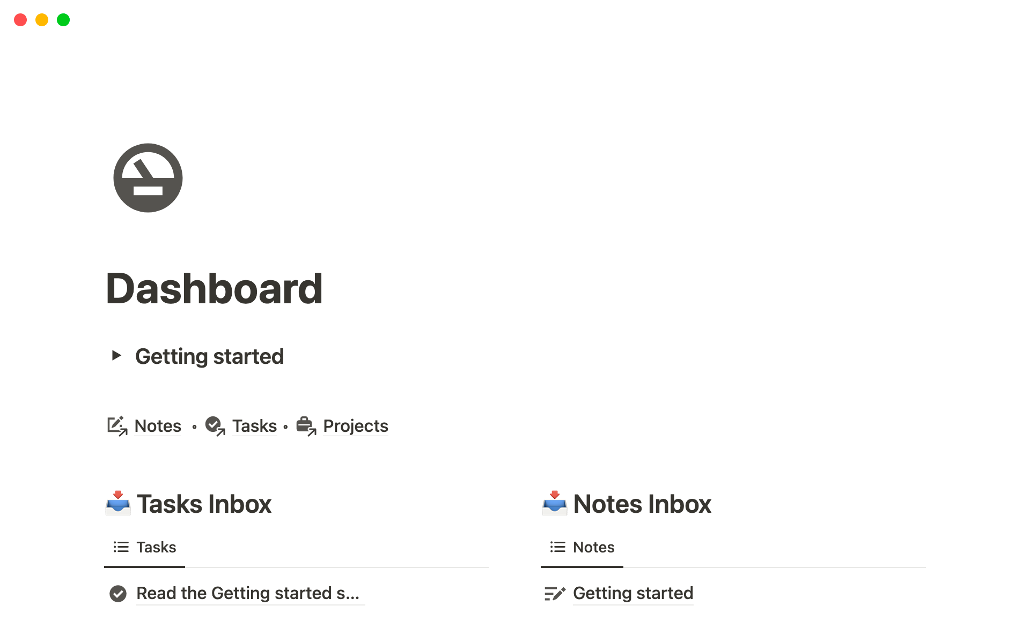Switch to the Tasks view tab
The height and width of the screenshot is (643, 1030).
(x=156, y=547)
